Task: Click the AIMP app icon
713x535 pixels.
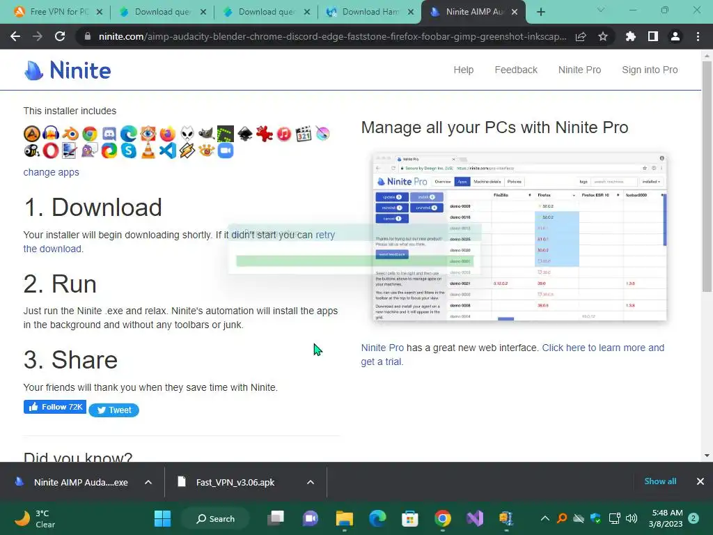Action: 32,134
